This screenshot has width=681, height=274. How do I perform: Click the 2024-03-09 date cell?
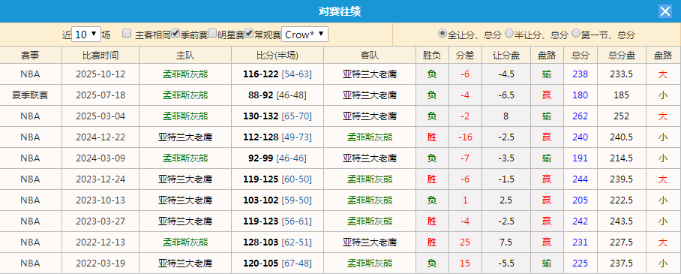pyautogui.click(x=100, y=158)
